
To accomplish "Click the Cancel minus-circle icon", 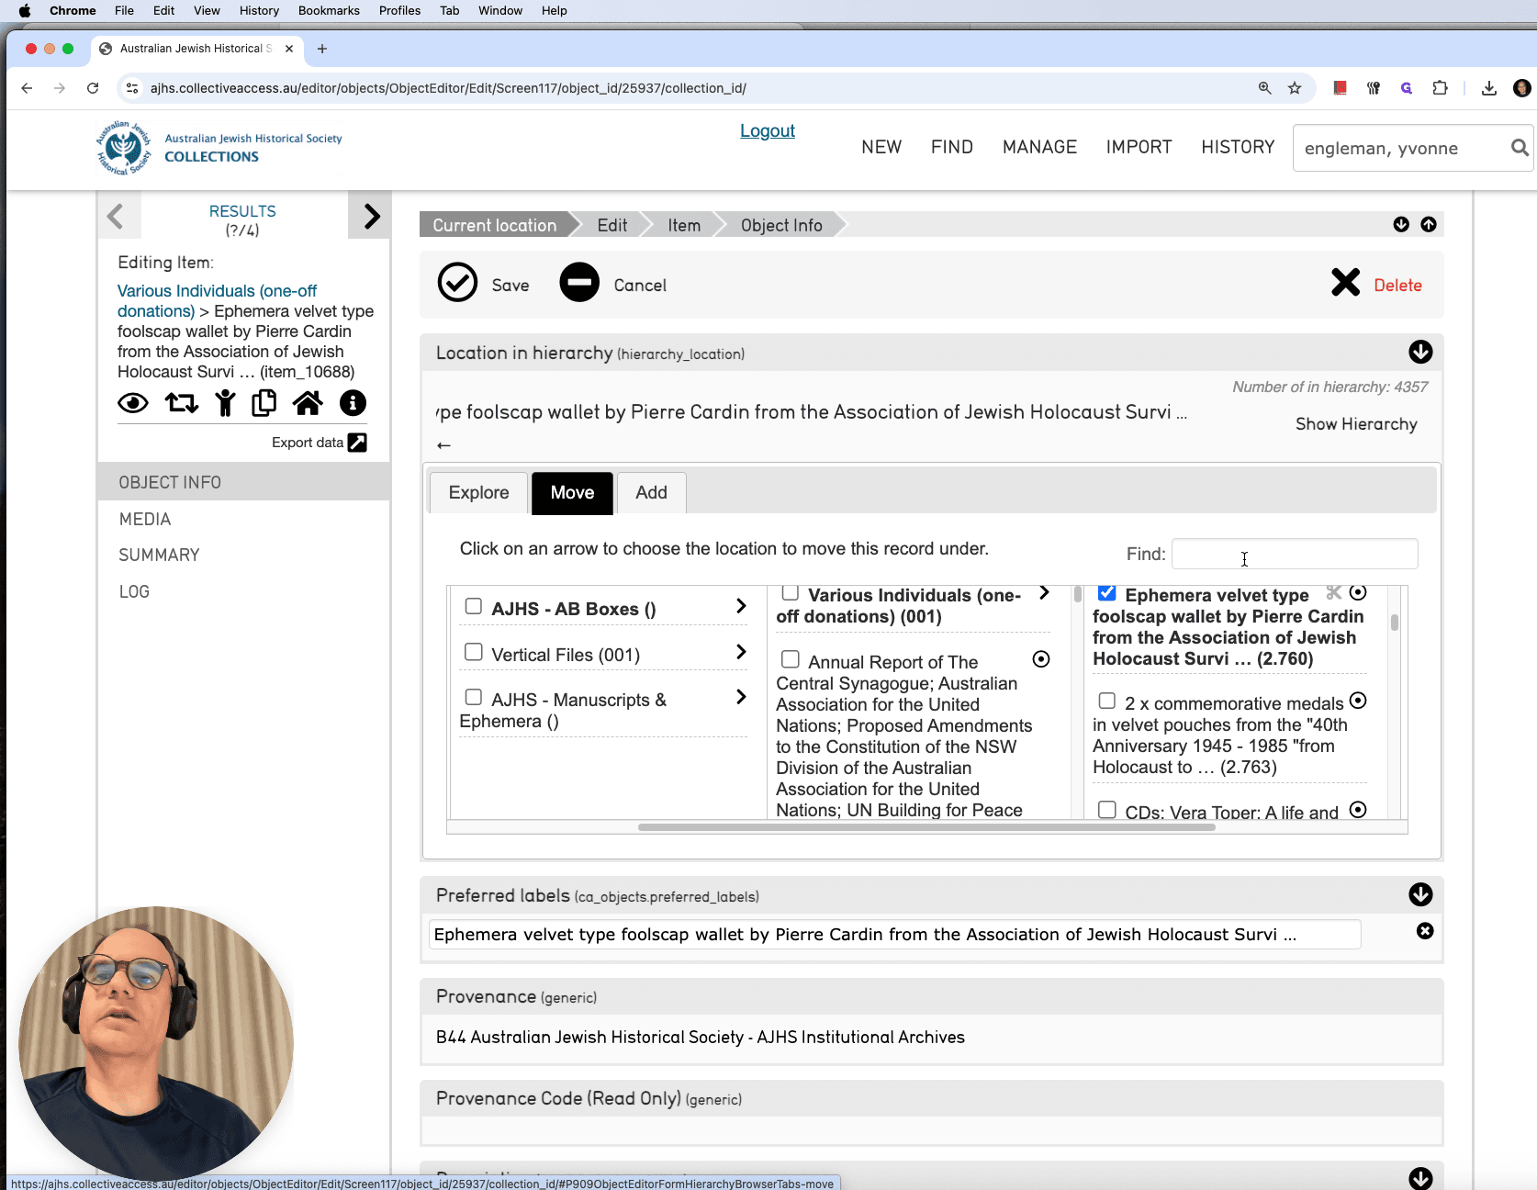I will click(x=579, y=283).
